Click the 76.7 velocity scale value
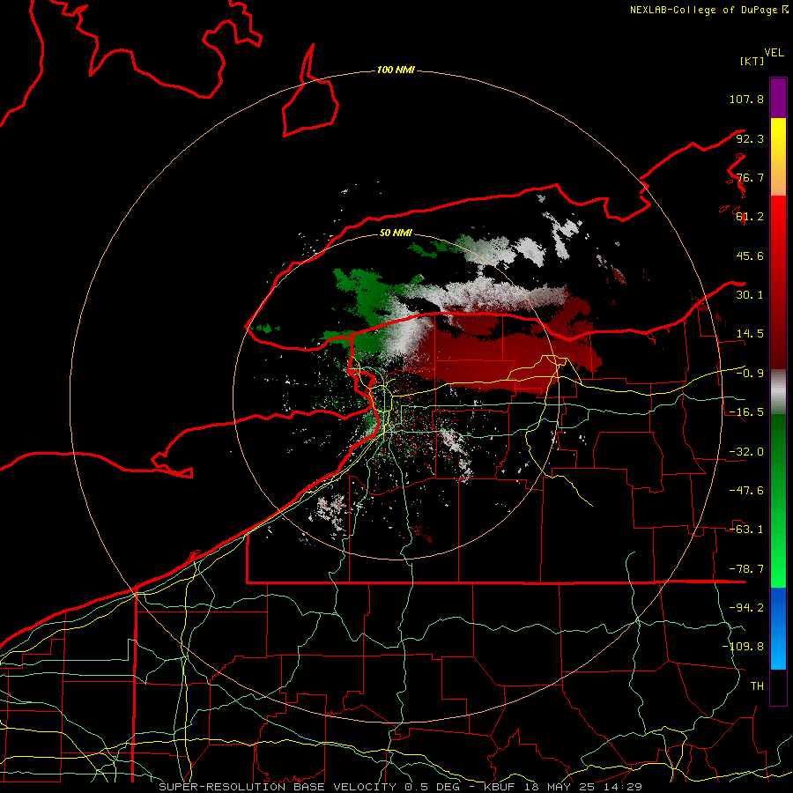The height and width of the screenshot is (793, 793). tap(750, 177)
